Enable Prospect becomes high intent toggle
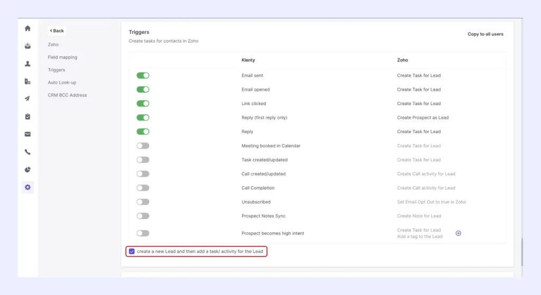541x295 pixels. click(143, 233)
